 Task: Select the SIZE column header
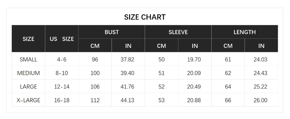tap(28, 39)
